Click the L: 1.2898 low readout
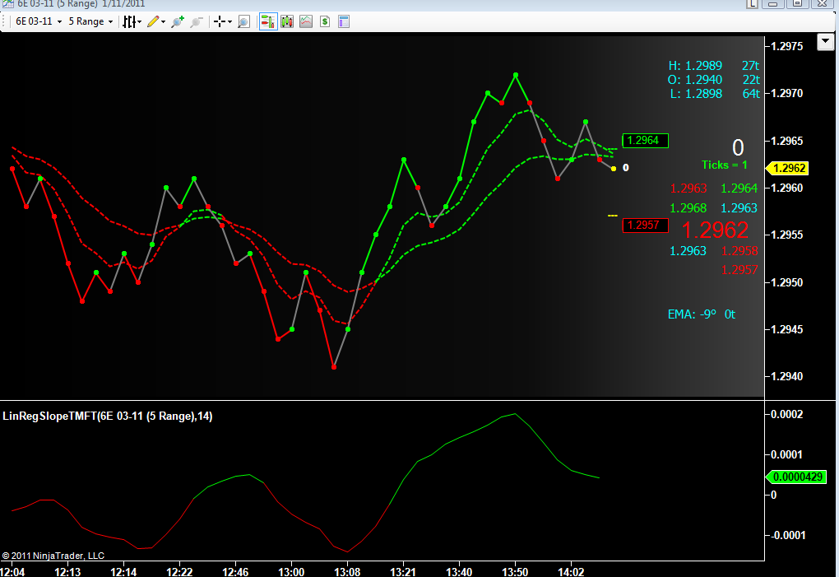Viewport: 839px width, 577px height. [696, 93]
